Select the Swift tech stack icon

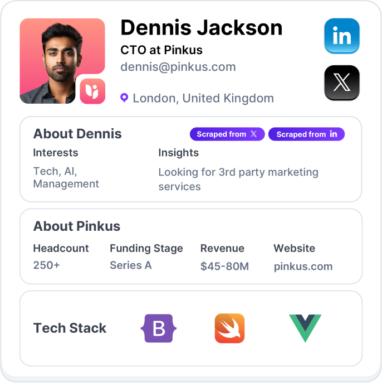click(229, 328)
